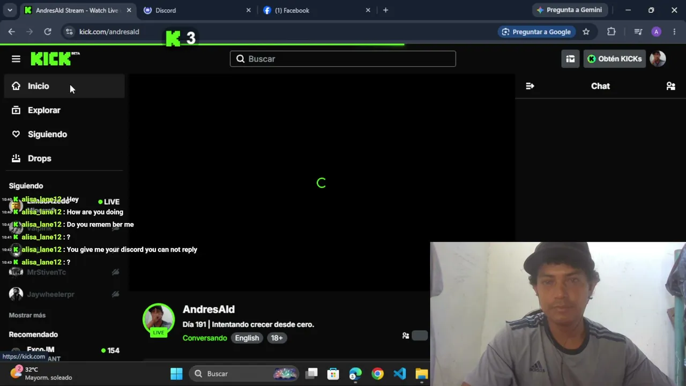
Task: Click the 18+ tag
Action: tap(277, 338)
